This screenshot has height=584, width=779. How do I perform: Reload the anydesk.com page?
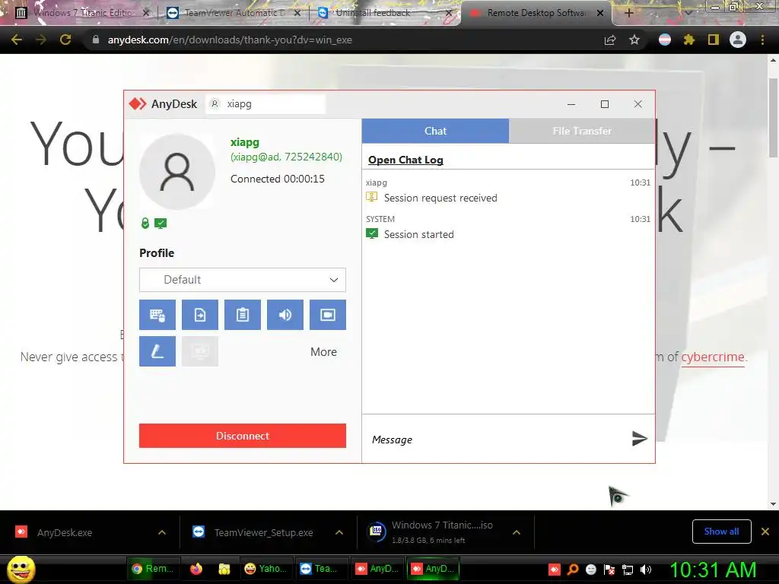point(65,40)
